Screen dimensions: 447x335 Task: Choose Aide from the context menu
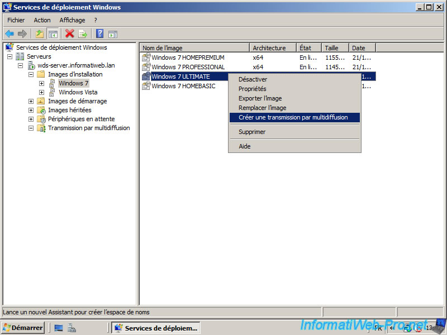295,146
